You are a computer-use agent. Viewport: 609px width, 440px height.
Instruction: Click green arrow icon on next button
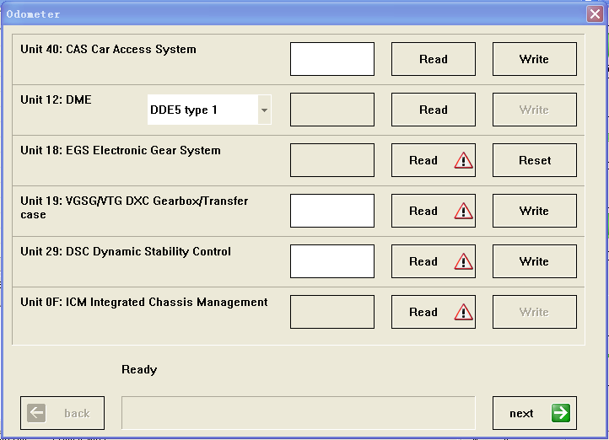click(x=560, y=413)
